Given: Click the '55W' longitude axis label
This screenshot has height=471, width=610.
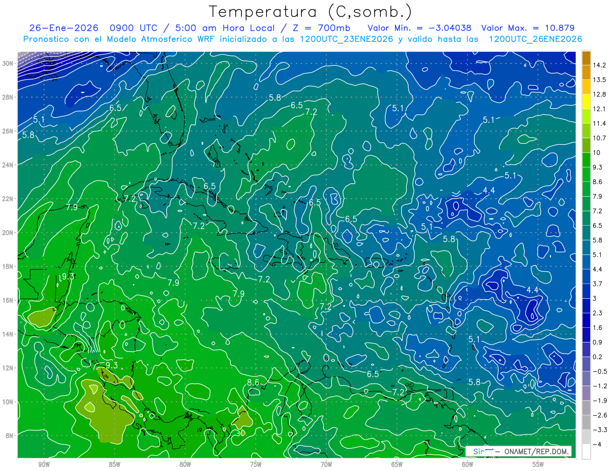Looking at the screenshot, I should pos(538,464).
